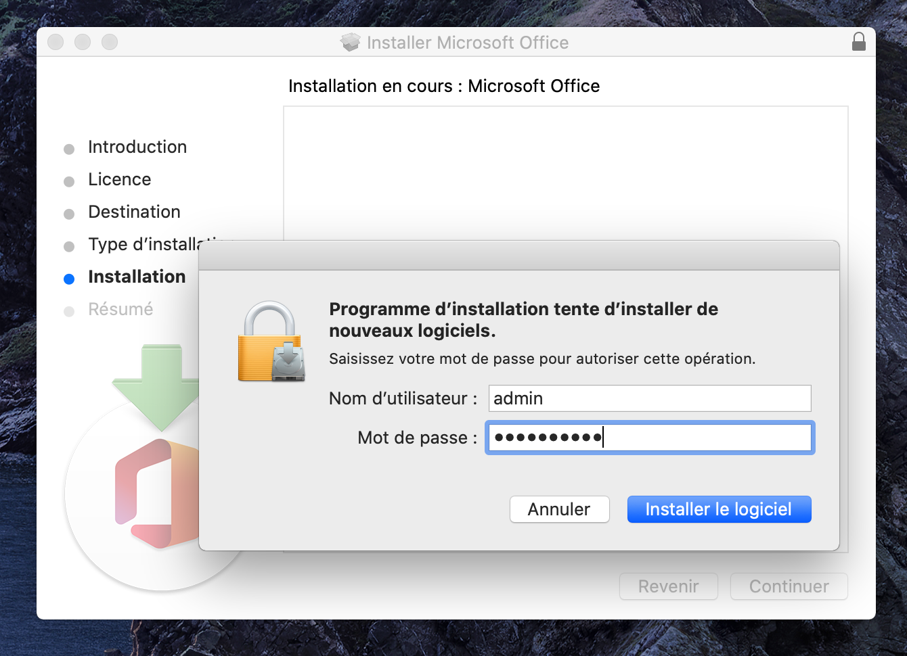Screen dimensions: 907x656
Task: Select the Résumé step
Action: point(120,309)
